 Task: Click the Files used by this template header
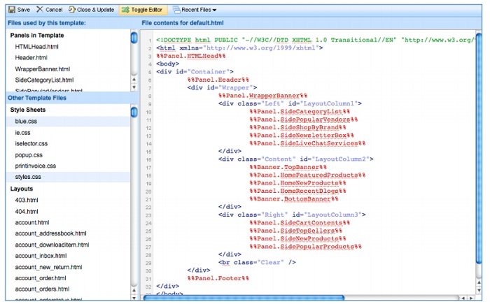46,23
